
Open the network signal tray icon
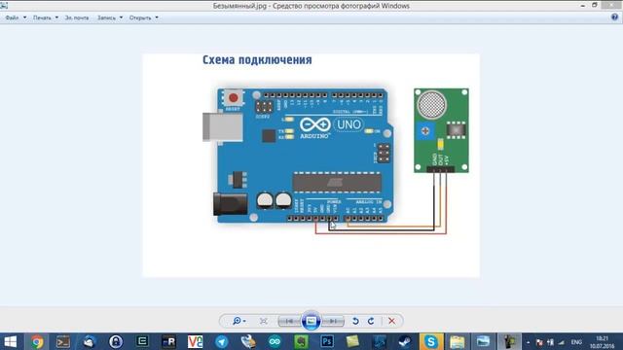[x=562, y=342]
